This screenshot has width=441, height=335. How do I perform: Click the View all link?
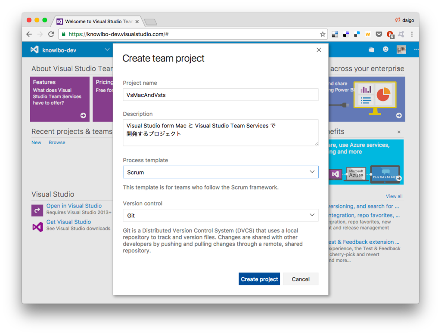tap(394, 196)
